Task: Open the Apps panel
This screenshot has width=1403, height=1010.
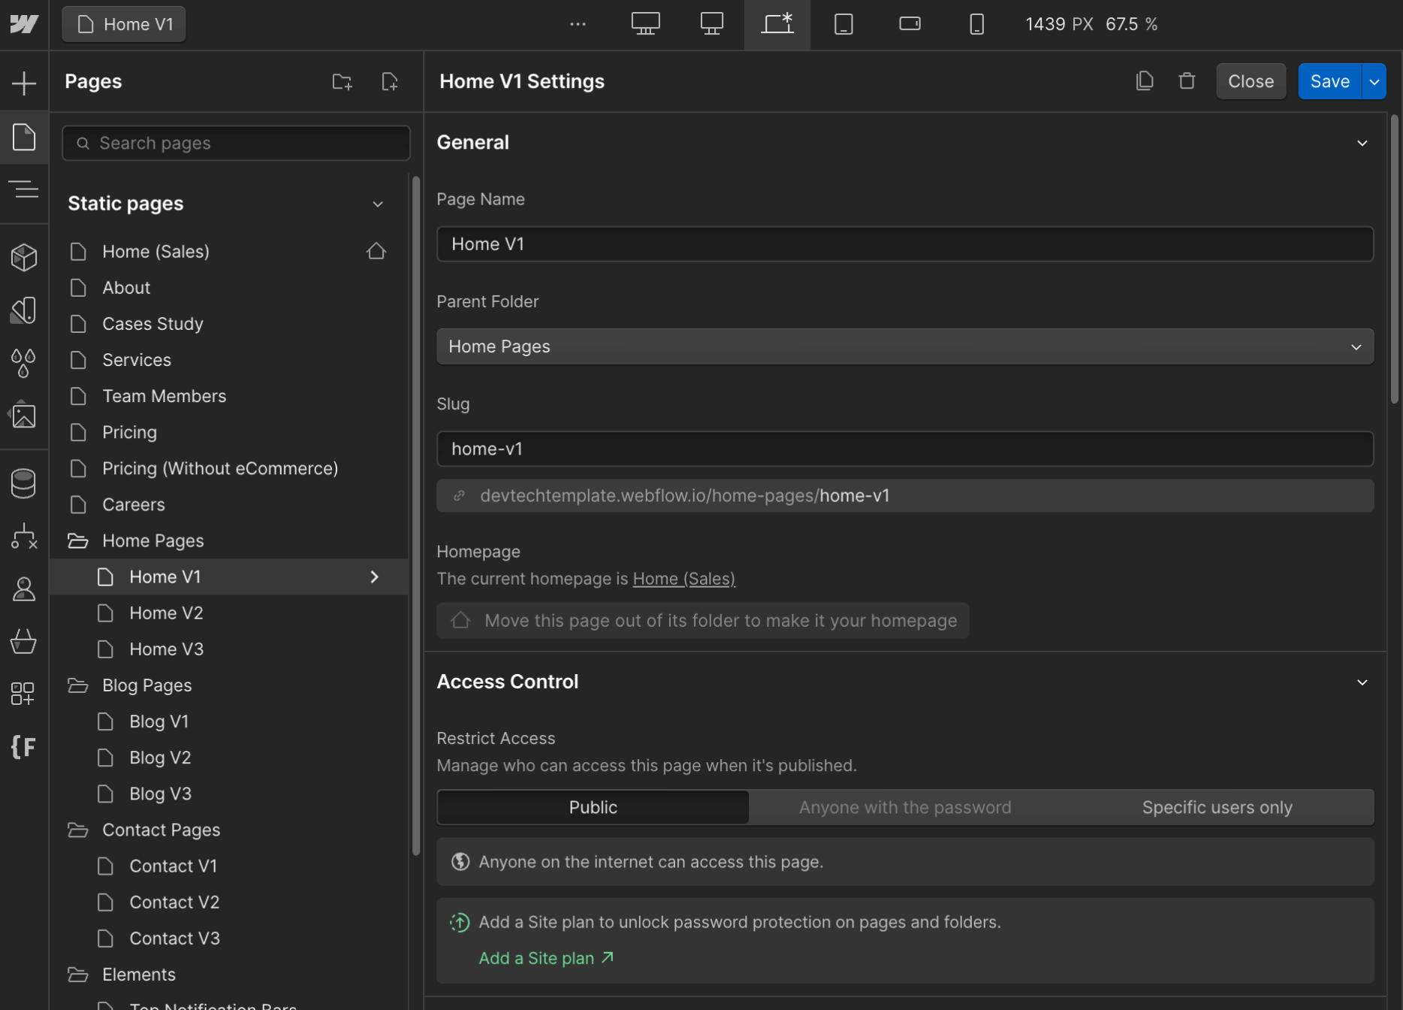Action: (x=24, y=694)
